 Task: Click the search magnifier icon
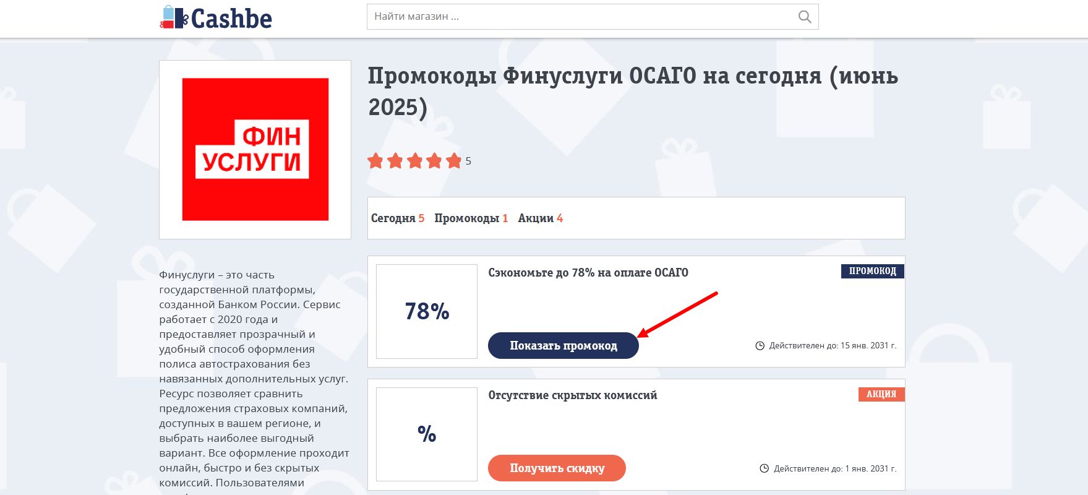(x=804, y=17)
